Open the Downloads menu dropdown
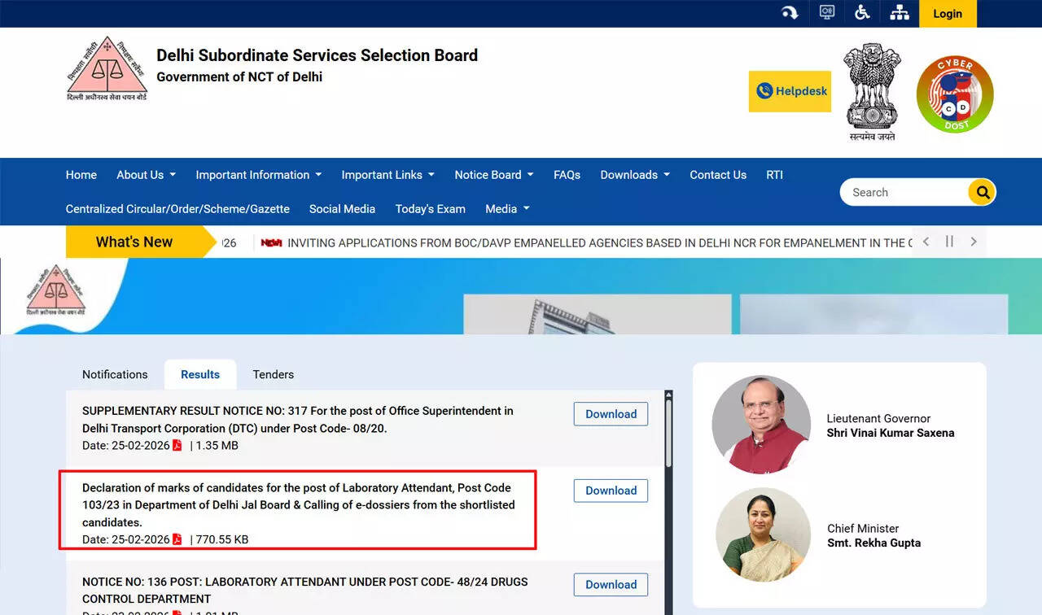This screenshot has height=615, width=1042. [x=634, y=174]
